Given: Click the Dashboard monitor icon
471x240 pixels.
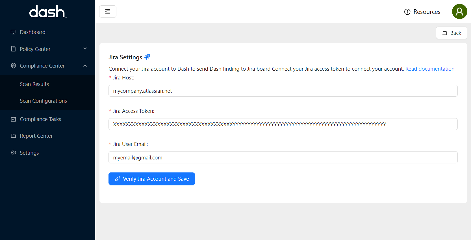Looking at the screenshot, I should [13, 32].
